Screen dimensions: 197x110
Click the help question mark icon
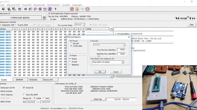[x=55, y=9]
